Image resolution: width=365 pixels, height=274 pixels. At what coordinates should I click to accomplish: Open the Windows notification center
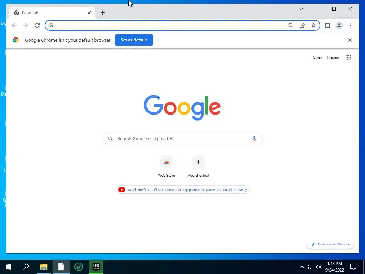353,267
